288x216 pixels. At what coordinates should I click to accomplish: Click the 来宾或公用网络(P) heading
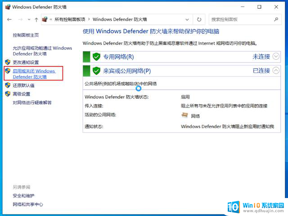[x=127, y=71]
